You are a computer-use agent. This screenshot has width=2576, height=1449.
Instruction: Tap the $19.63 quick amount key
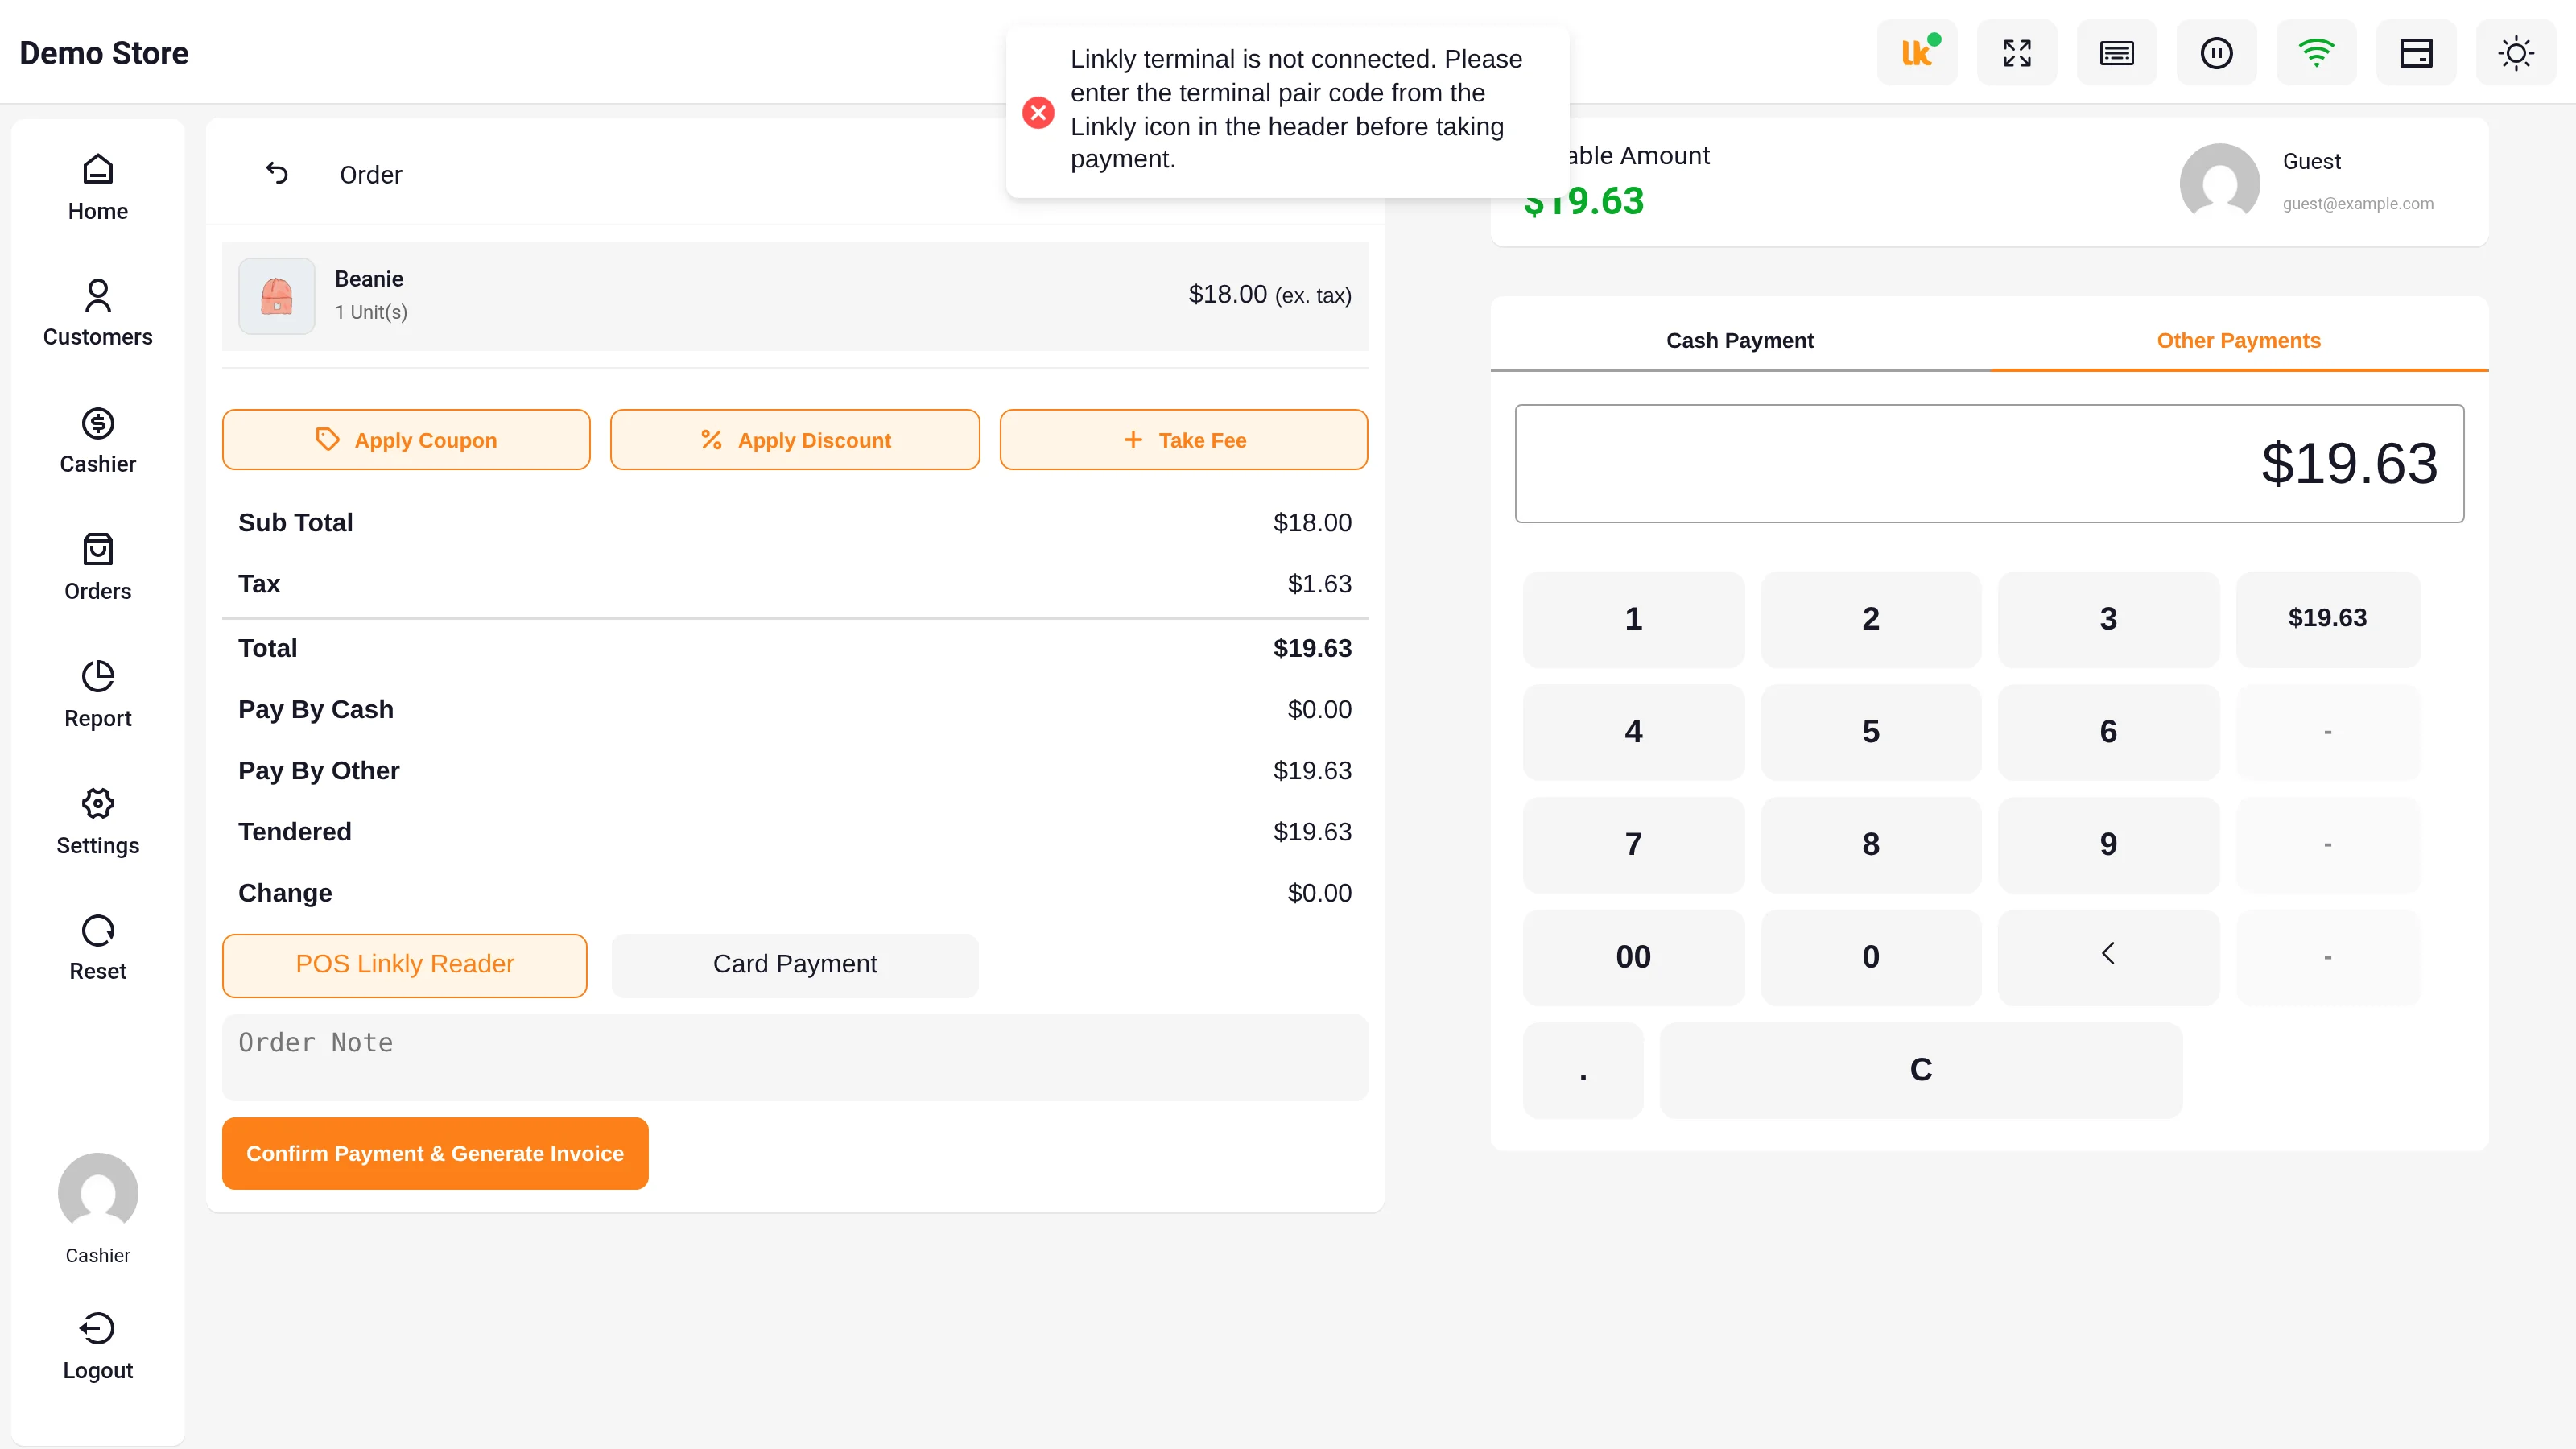[2327, 618]
